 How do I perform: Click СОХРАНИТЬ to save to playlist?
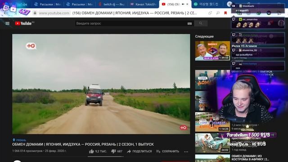click(167, 151)
